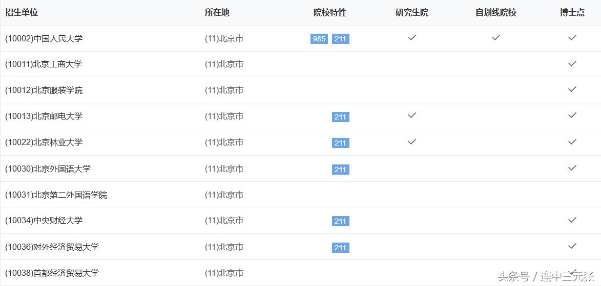Screen dimensions: 601x286
Task: Click 博士点 checkmark for 中国人民大学
Action: click(x=572, y=37)
